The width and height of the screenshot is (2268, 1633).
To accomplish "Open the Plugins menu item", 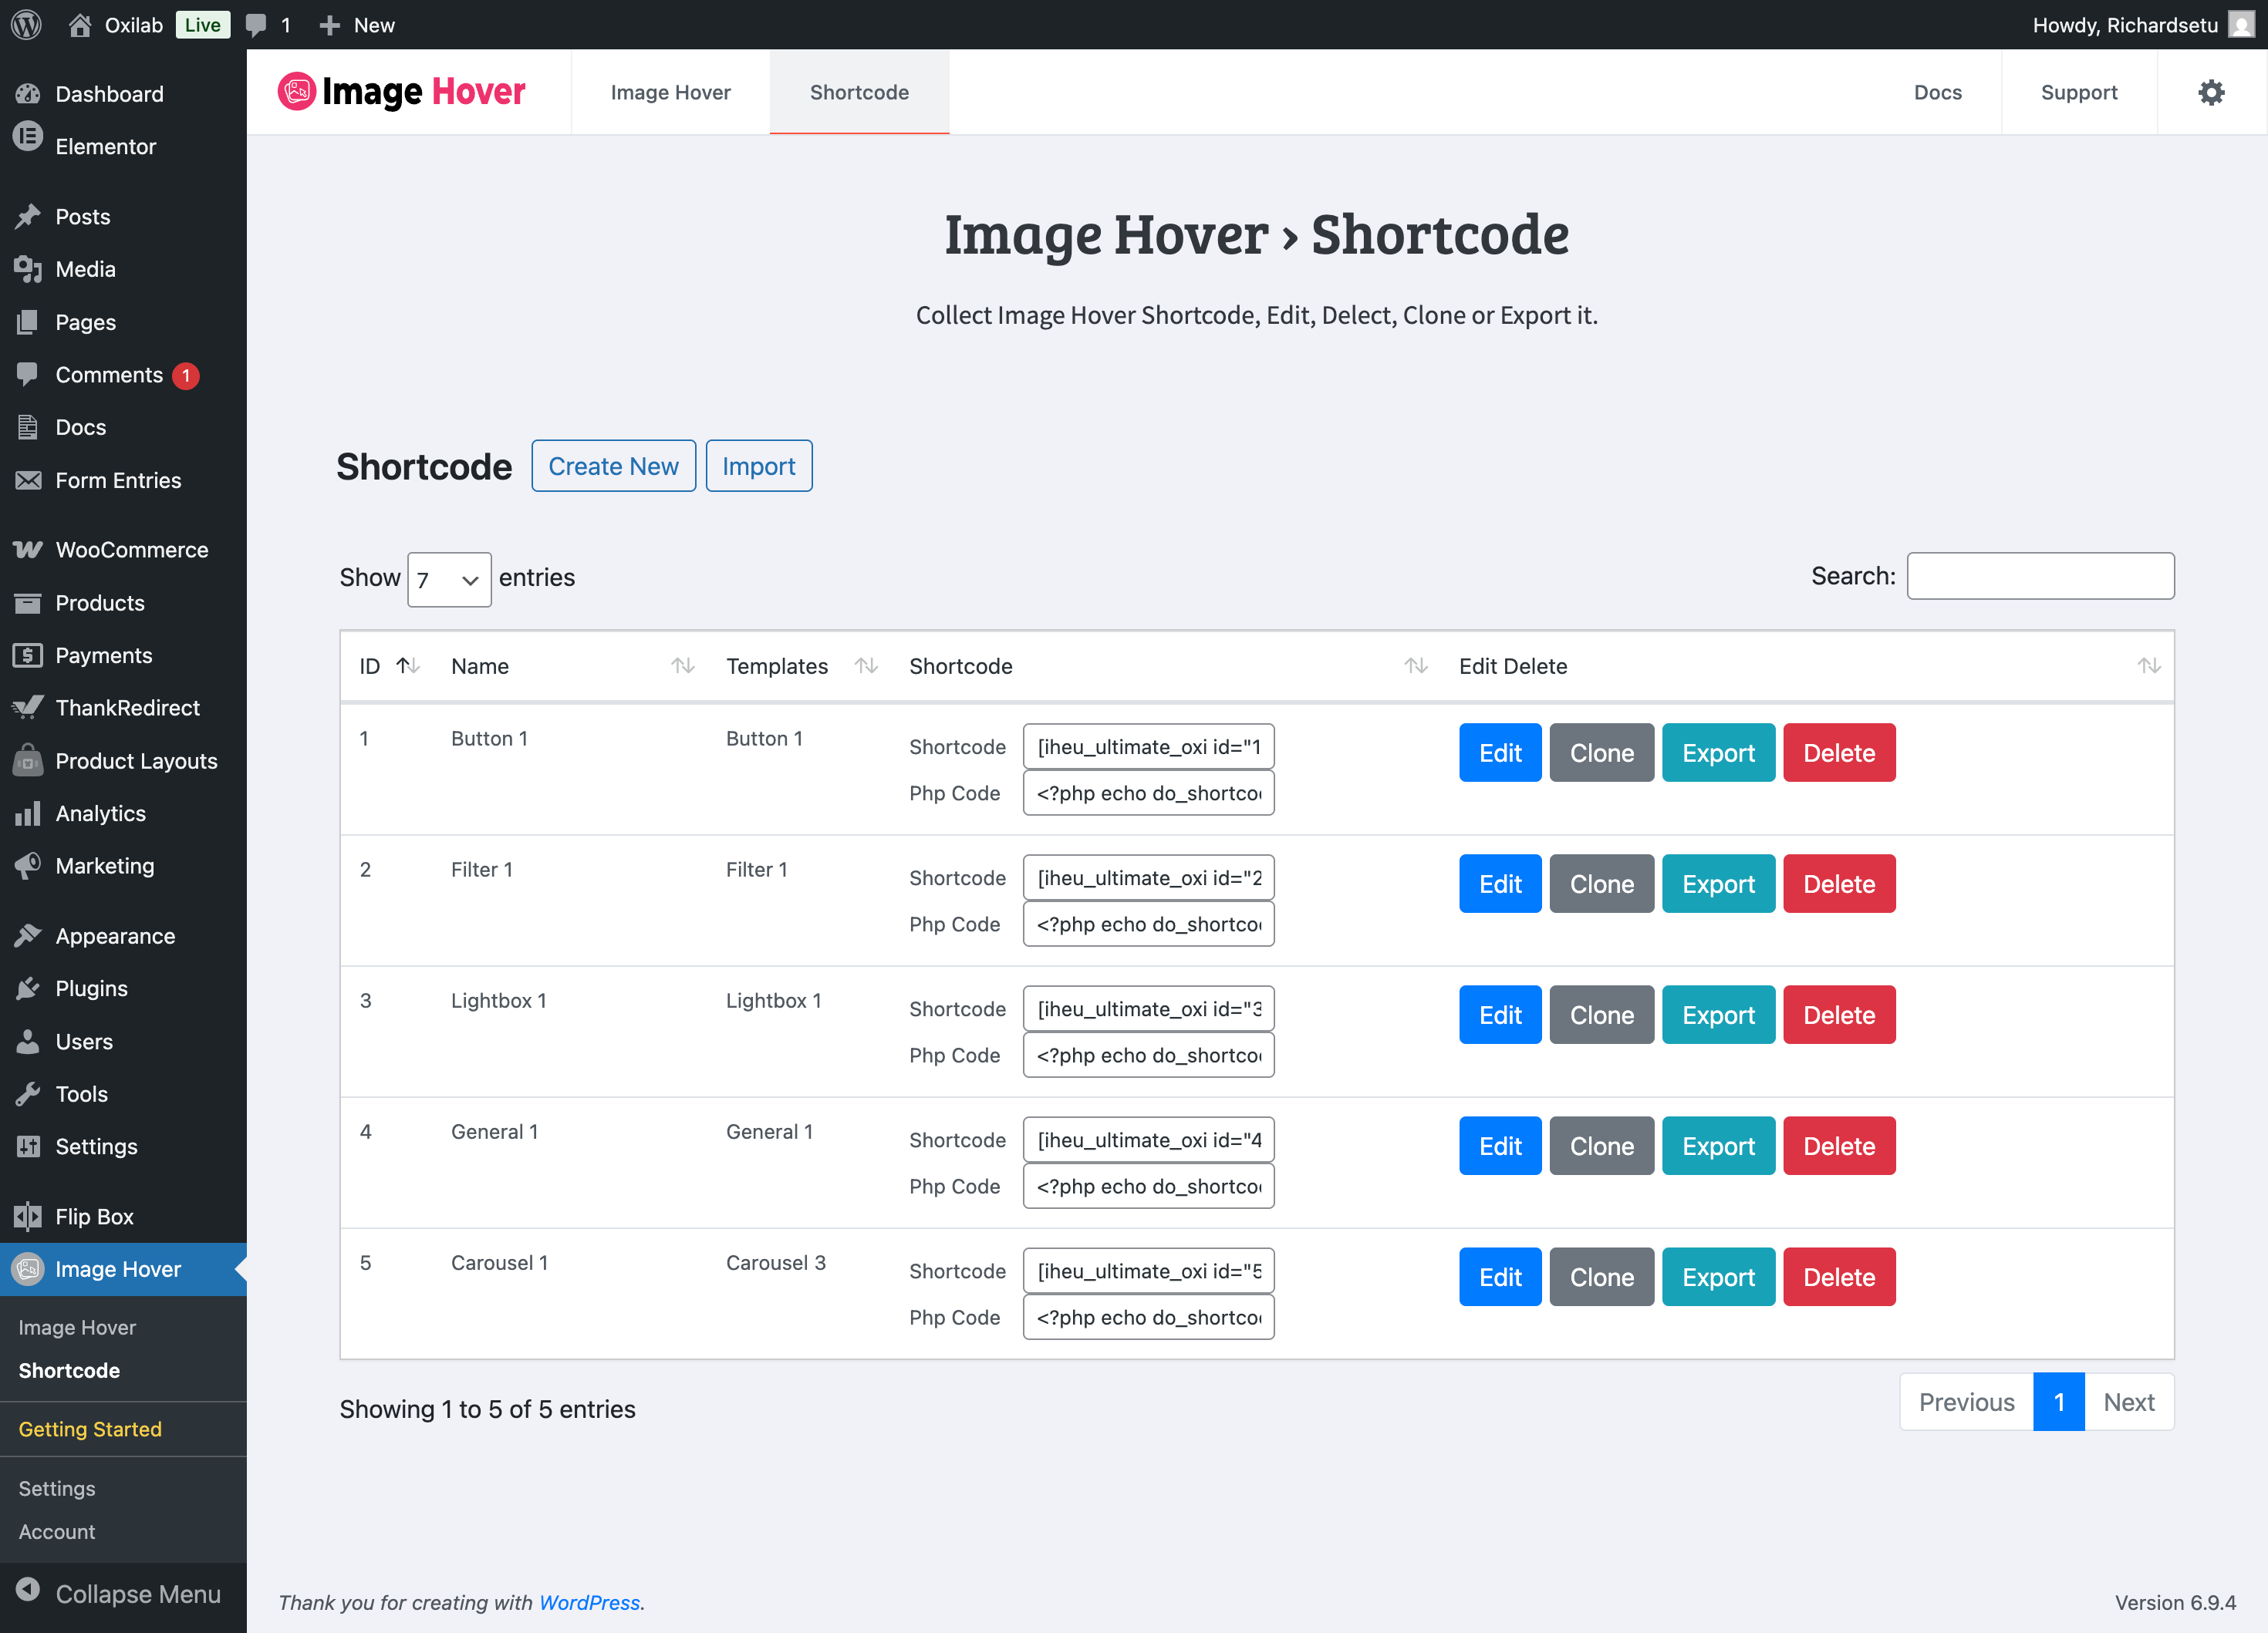I will click(91, 988).
